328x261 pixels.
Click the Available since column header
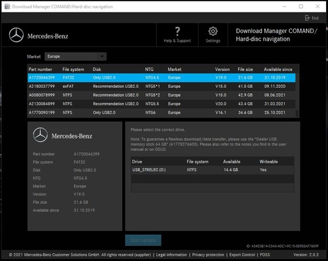tap(278, 70)
